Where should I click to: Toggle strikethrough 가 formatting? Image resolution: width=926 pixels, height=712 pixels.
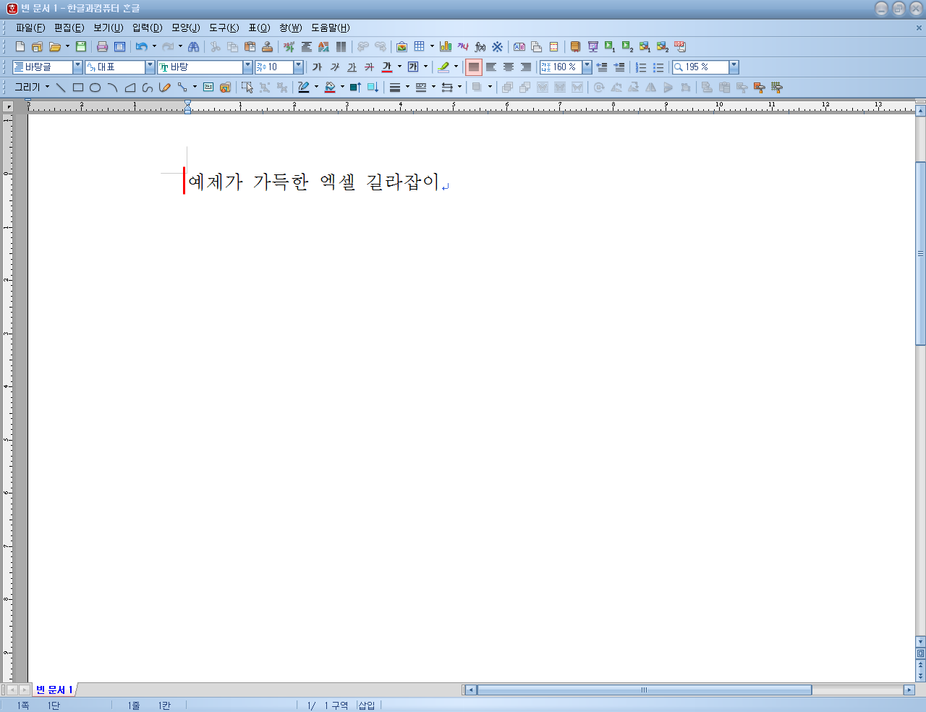click(369, 67)
